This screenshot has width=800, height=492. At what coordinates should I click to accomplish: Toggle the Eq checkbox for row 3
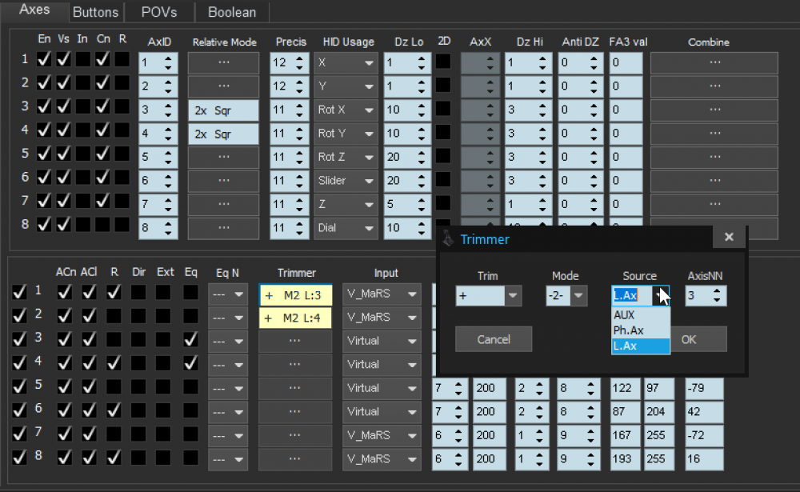tap(190, 340)
